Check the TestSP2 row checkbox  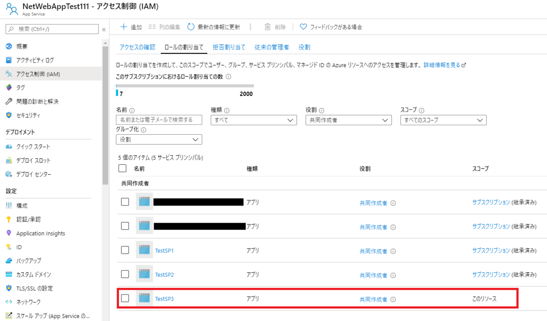(x=125, y=274)
